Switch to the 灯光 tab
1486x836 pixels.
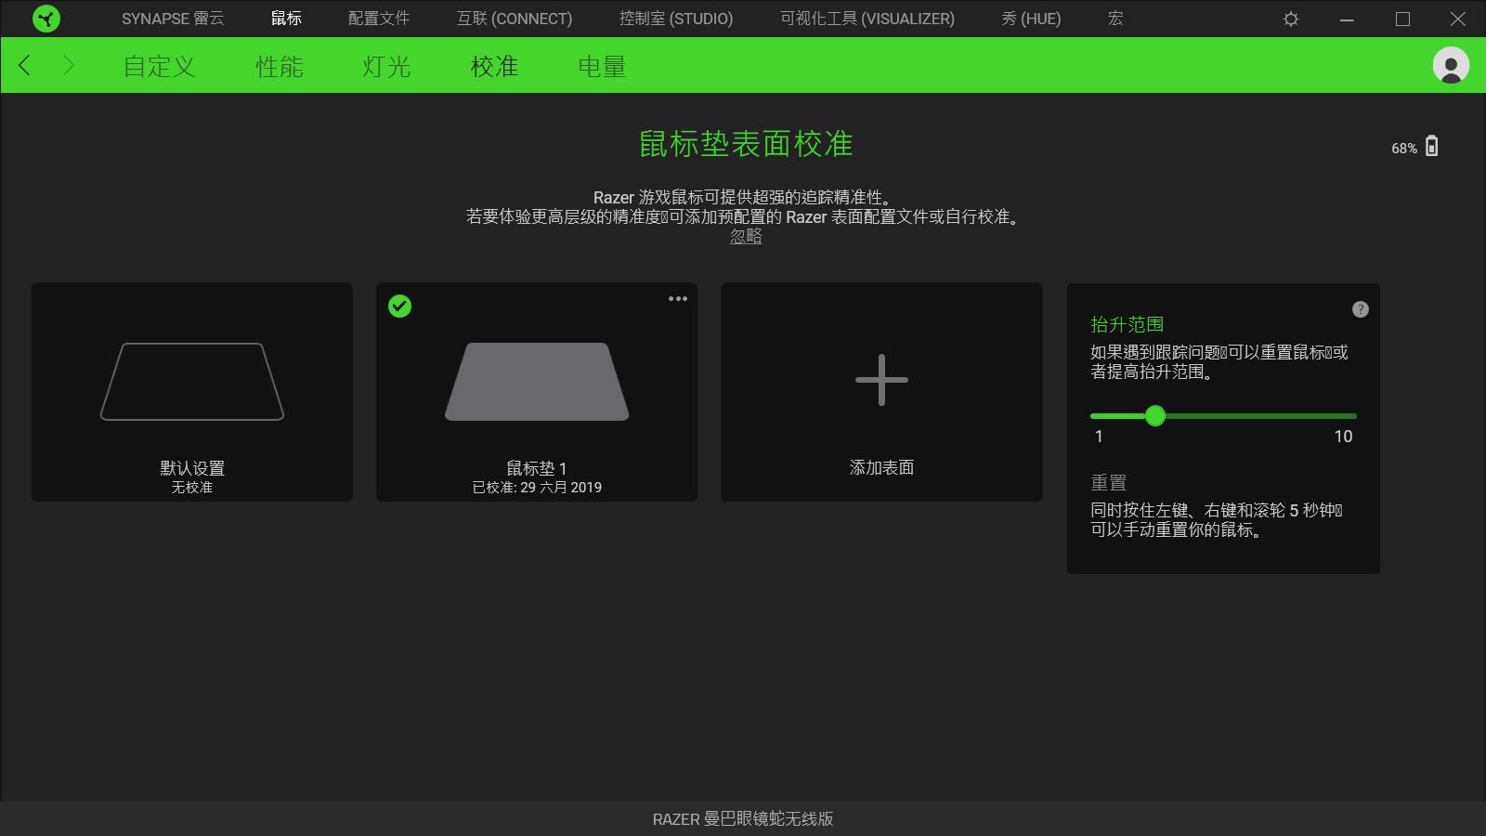pos(386,66)
